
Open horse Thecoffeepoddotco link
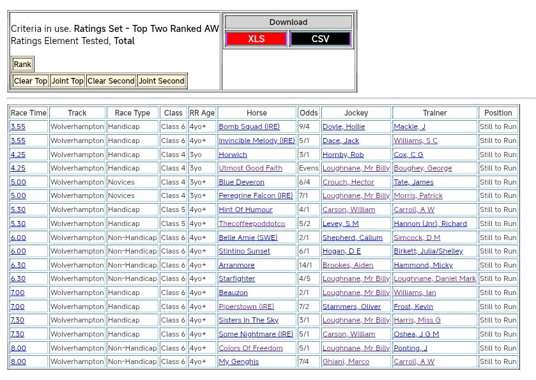(252, 224)
